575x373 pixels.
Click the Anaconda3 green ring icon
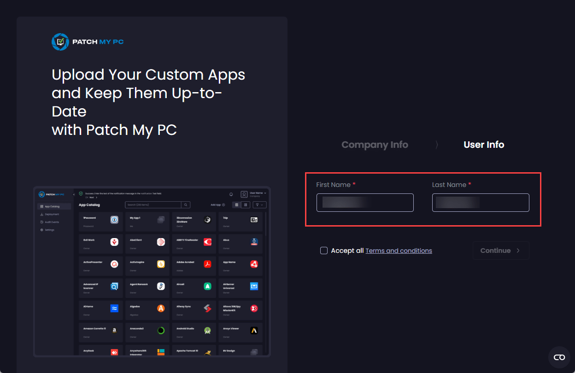(161, 331)
